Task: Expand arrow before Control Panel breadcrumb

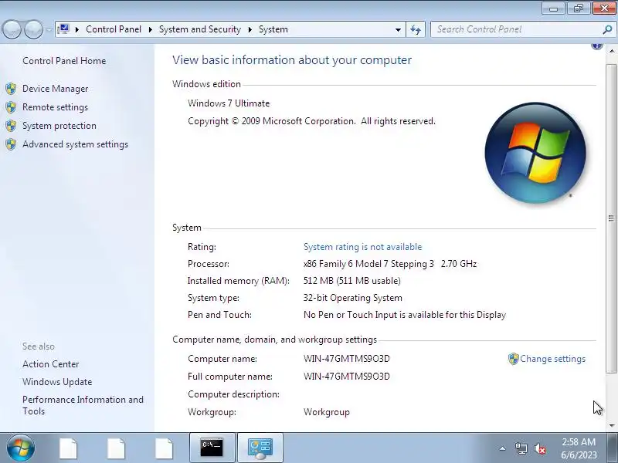Action: click(77, 29)
